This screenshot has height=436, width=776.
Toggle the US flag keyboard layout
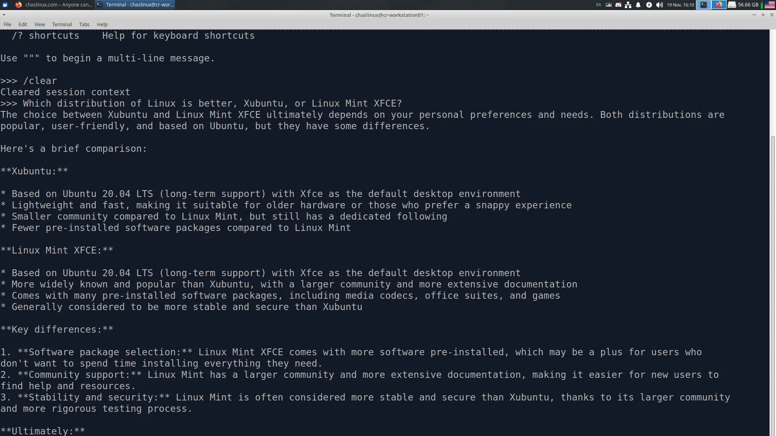770,5
